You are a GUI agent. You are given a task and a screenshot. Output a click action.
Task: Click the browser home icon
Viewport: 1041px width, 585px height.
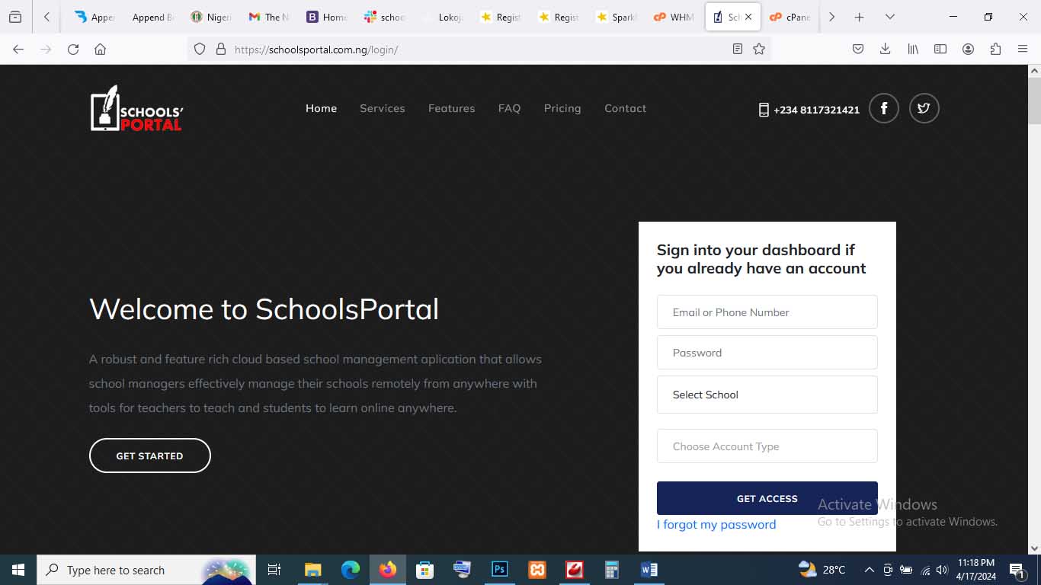(x=100, y=49)
